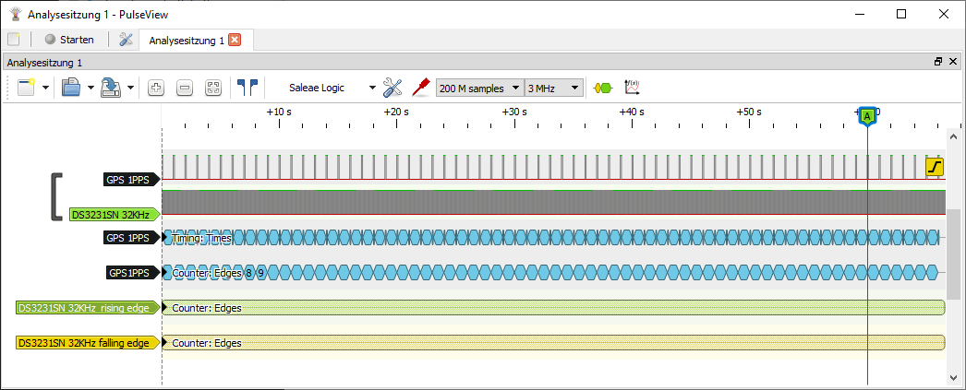This screenshot has height=390, width=966.
Task: Open settings via the wrench-screwdriver icon beside Starten
Action: pos(126,40)
